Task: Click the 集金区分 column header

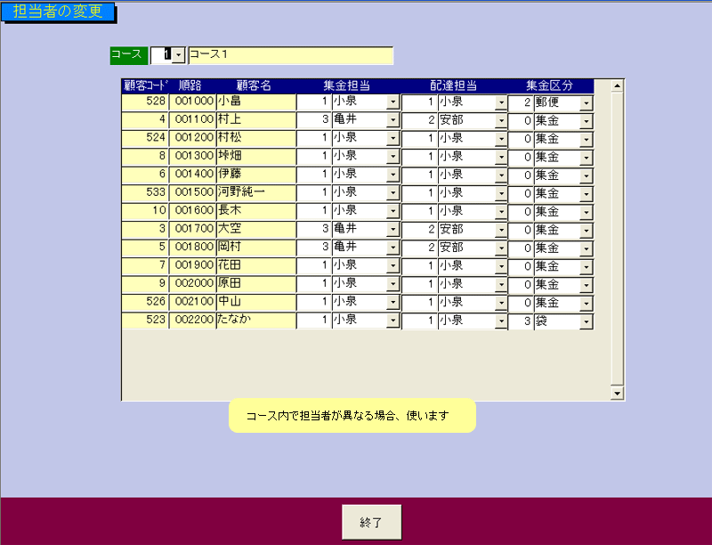Action: point(549,85)
